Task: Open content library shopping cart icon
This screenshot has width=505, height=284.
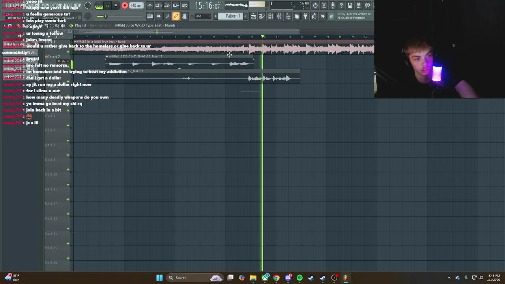Action: point(331,16)
